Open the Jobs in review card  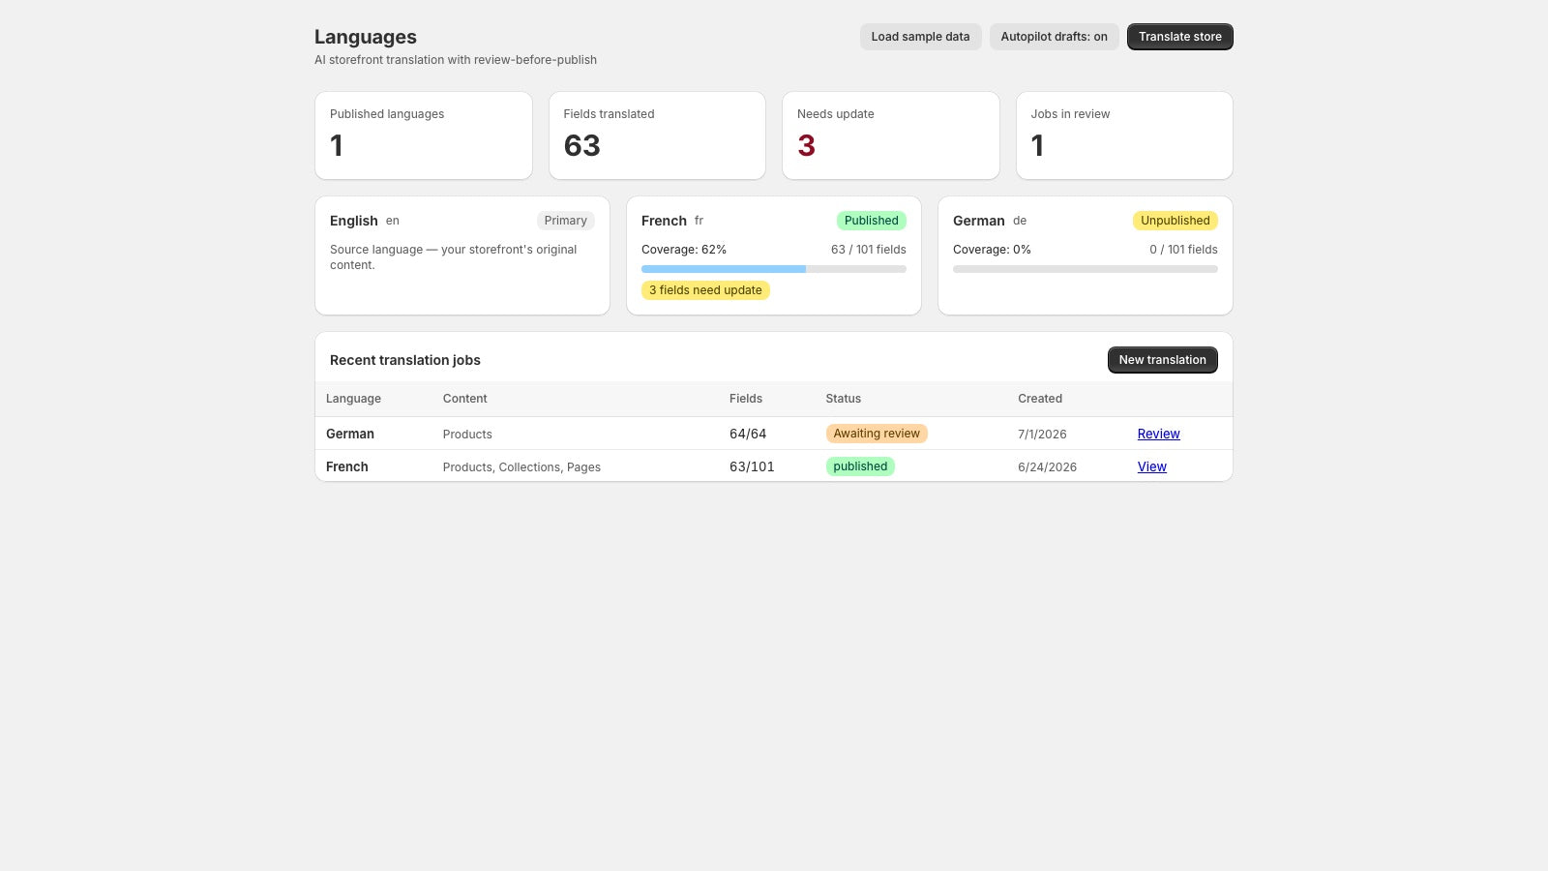pos(1124,135)
